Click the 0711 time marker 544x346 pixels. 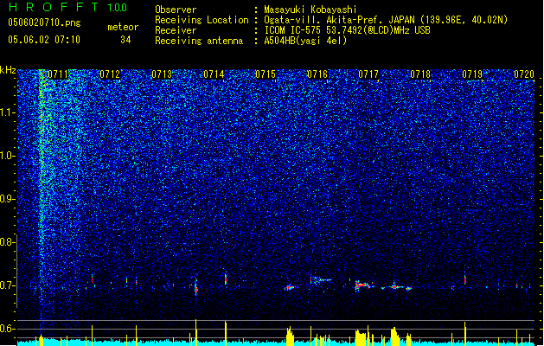[x=58, y=74]
